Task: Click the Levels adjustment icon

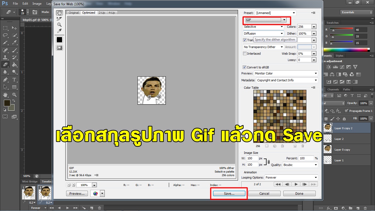Action: [x=335, y=67]
